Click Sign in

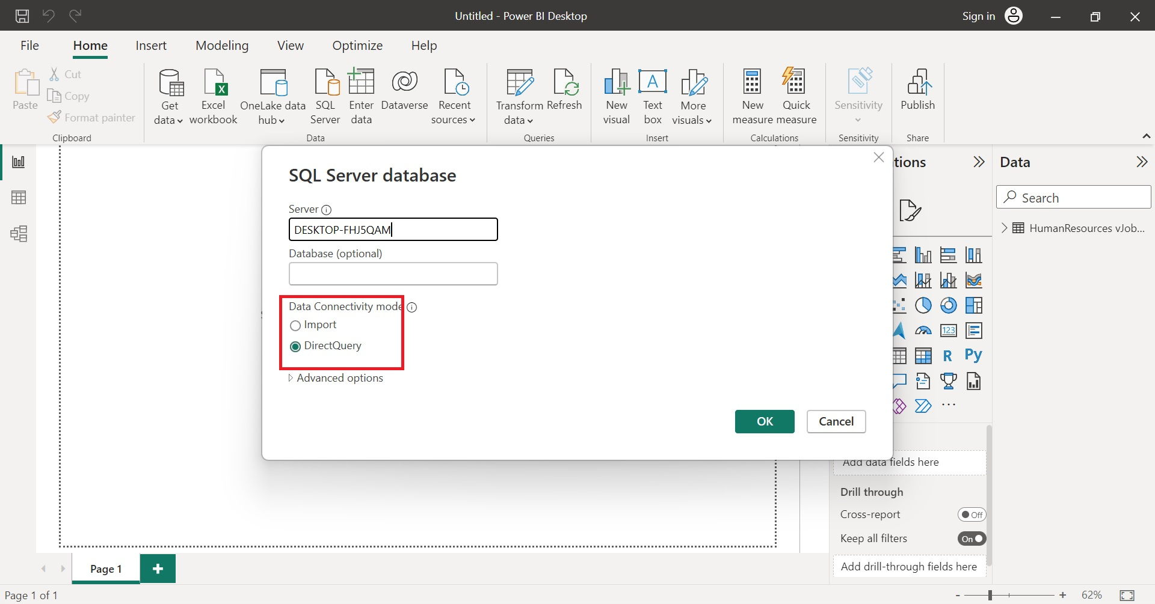[978, 16]
